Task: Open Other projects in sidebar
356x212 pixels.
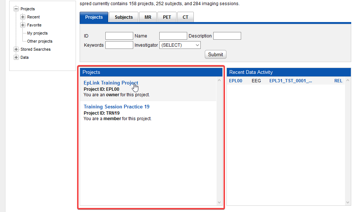Action: [x=40, y=41]
